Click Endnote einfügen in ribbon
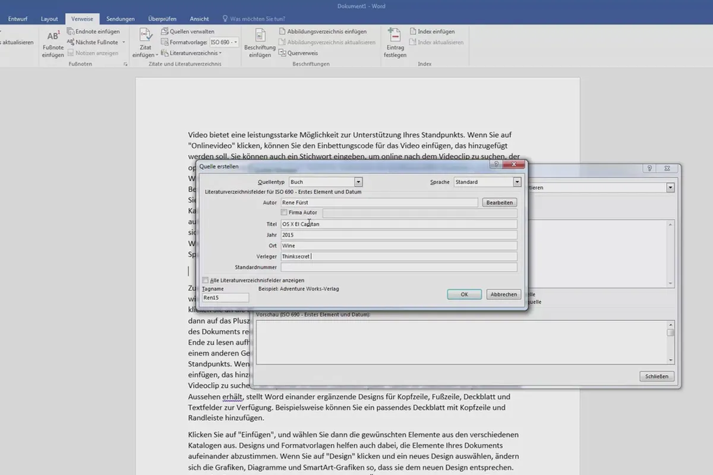This screenshot has height=475, width=713. click(93, 31)
